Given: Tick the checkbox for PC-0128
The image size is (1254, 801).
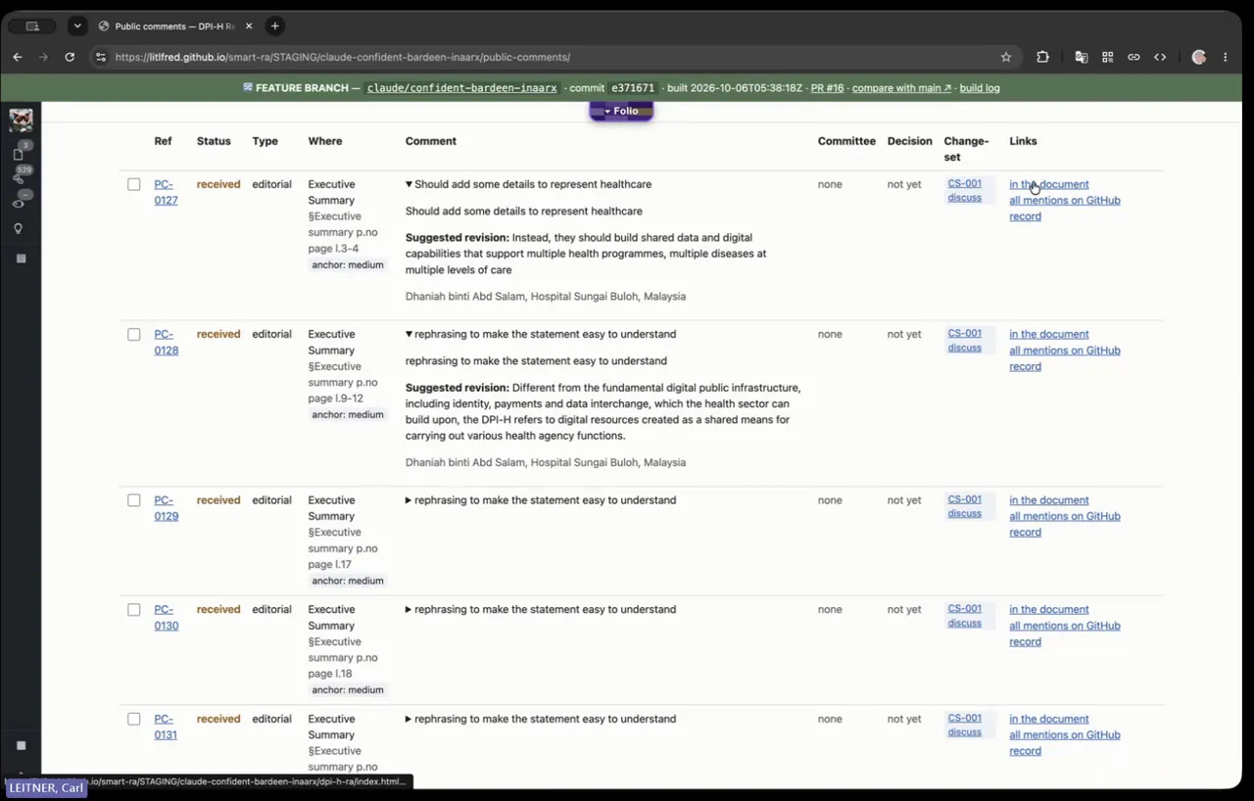Looking at the screenshot, I should [134, 334].
